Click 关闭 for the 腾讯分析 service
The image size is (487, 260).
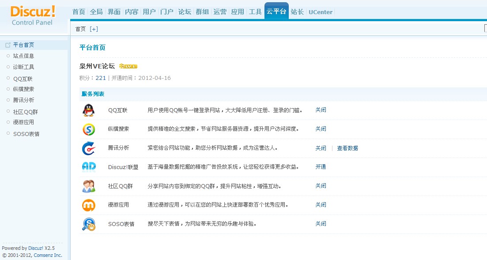pos(321,148)
